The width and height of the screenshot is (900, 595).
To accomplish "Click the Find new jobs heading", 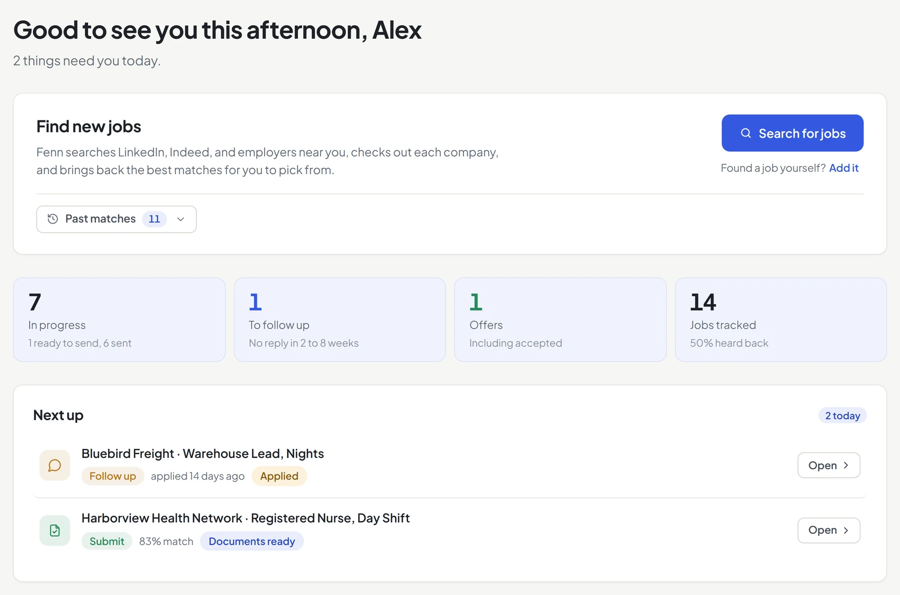I will (x=89, y=126).
